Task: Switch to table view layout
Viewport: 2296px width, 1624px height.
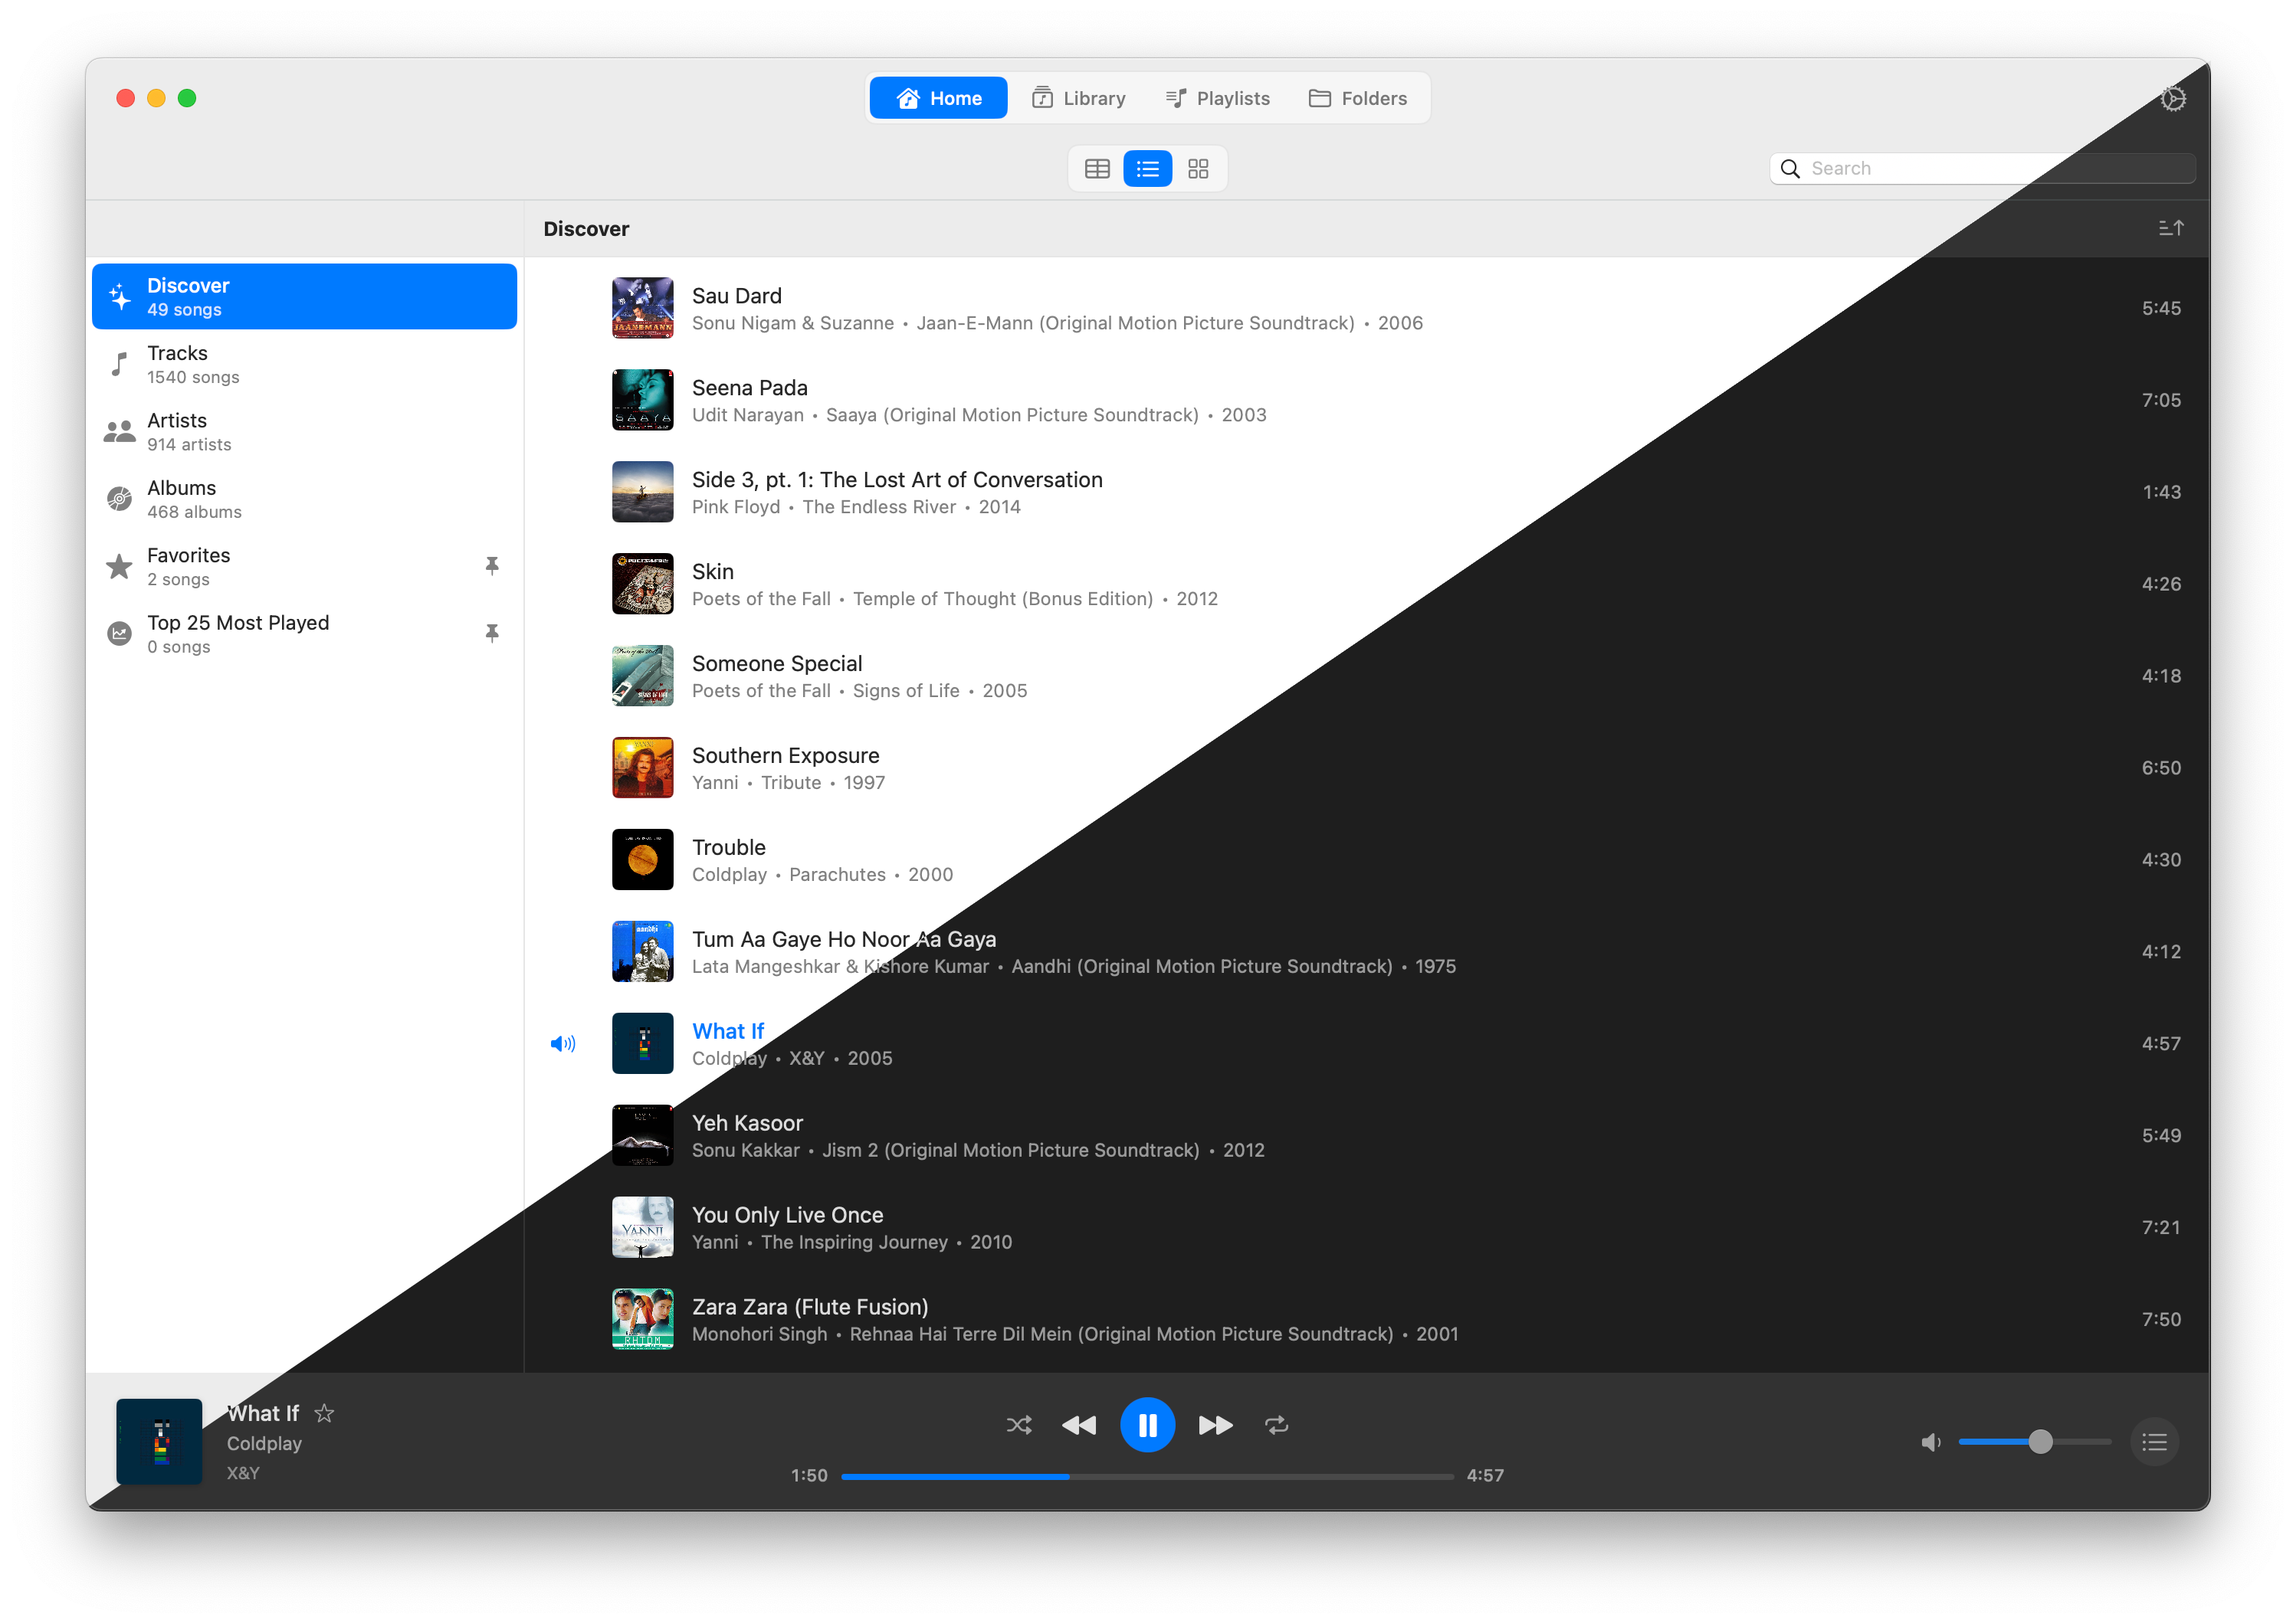Action: point(1097,168)
